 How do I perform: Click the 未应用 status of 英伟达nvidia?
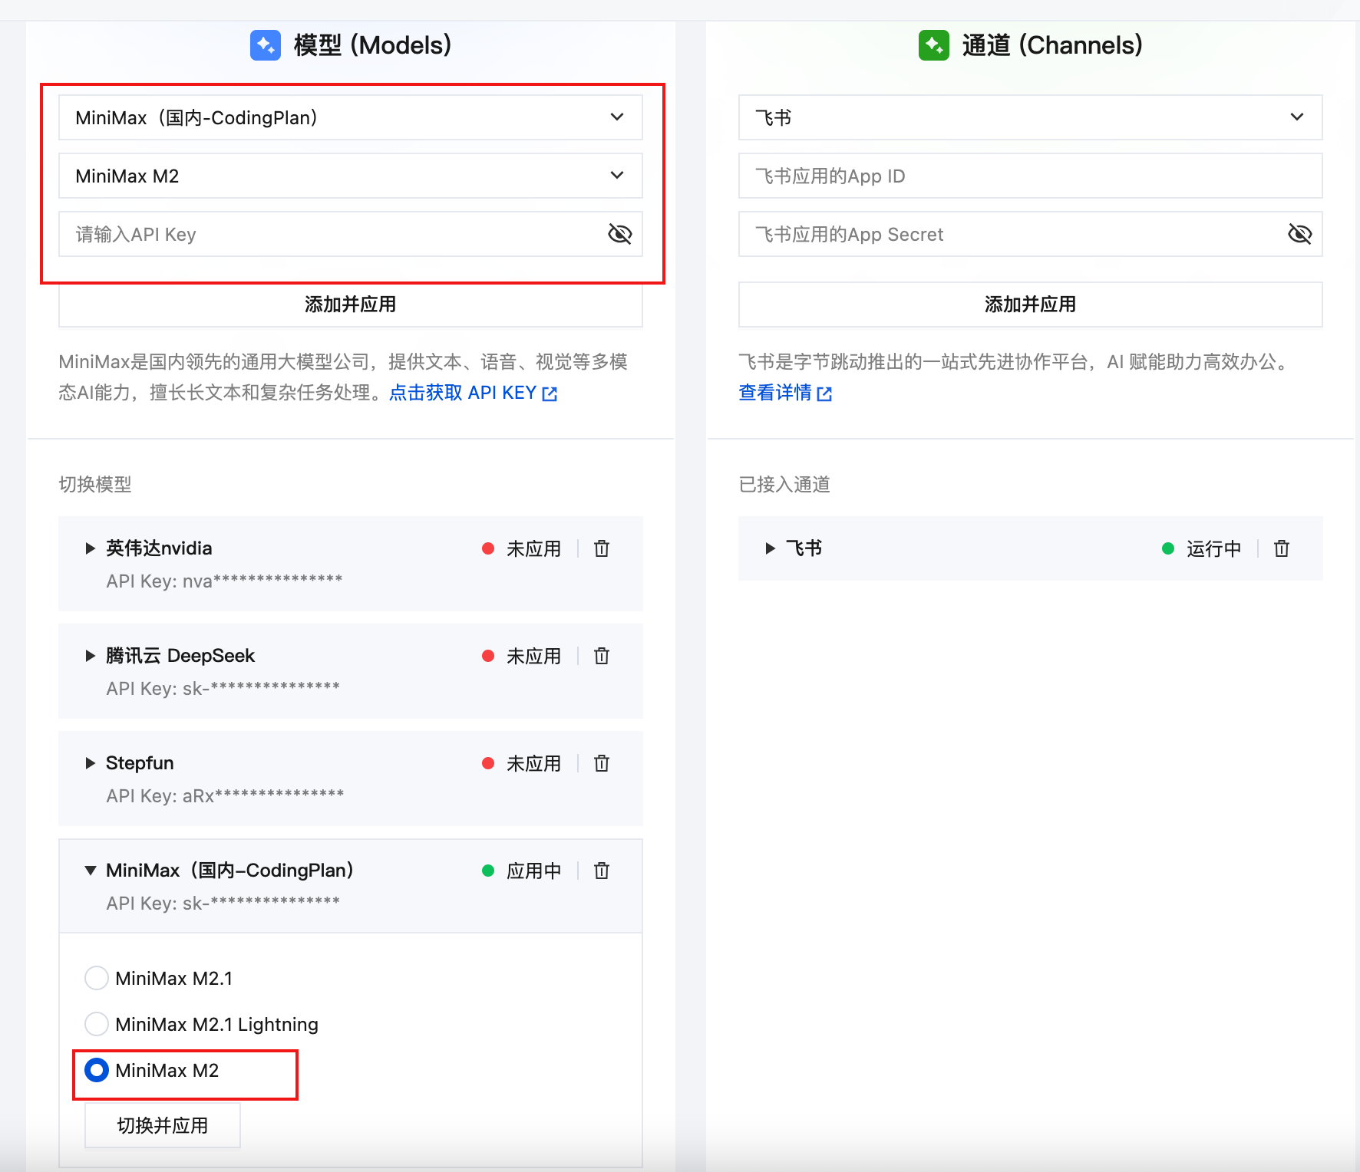click(533, 549)
